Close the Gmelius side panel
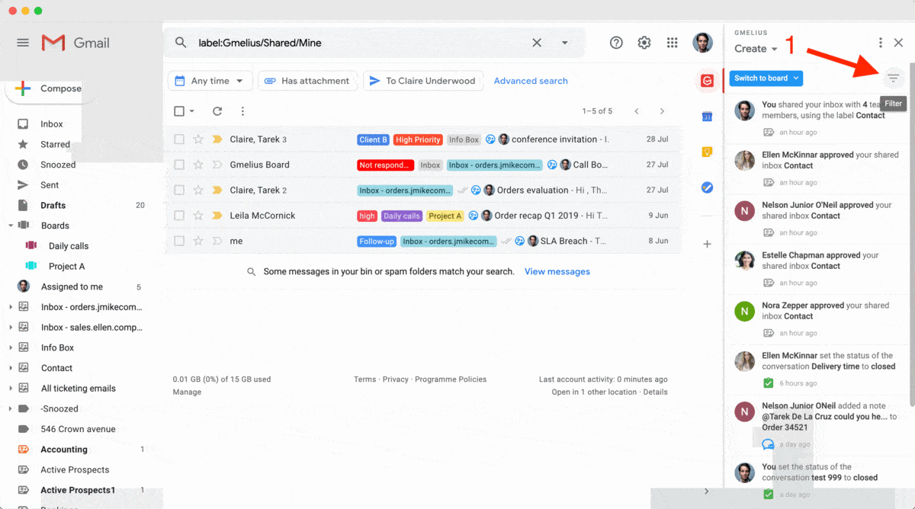 click(899, 43)
